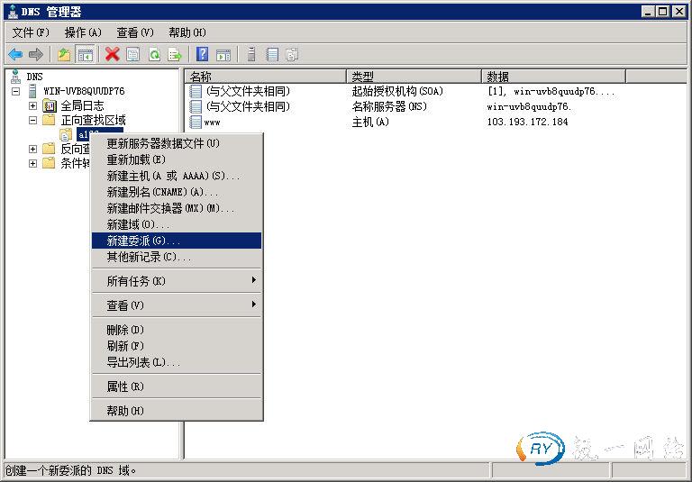
Task: Click the Export list toolbar icon
Action: (175, 55)
